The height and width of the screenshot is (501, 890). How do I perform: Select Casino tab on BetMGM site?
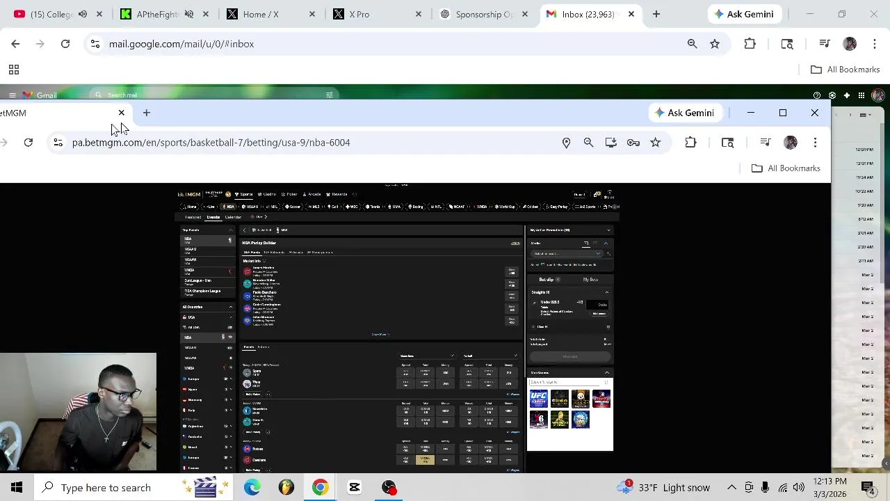coord(267,194)
